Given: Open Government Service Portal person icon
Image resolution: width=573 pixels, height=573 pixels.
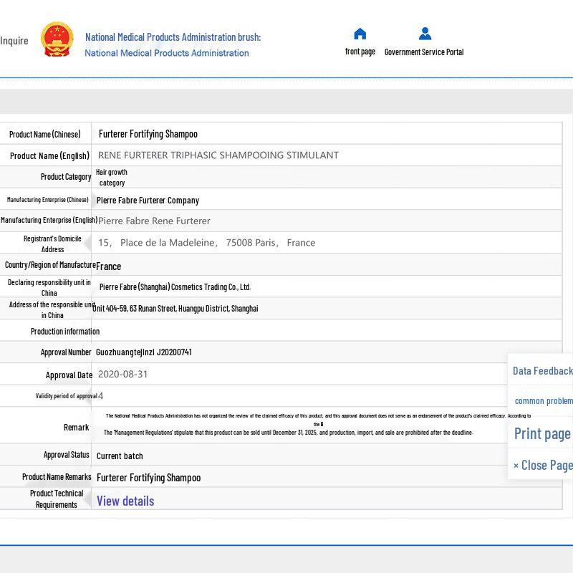Looking at the screenshot, I should (425, 34).
